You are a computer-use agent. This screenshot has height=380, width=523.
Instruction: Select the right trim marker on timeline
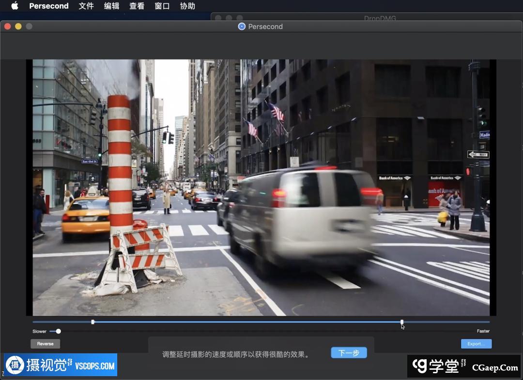coord(402,322)
